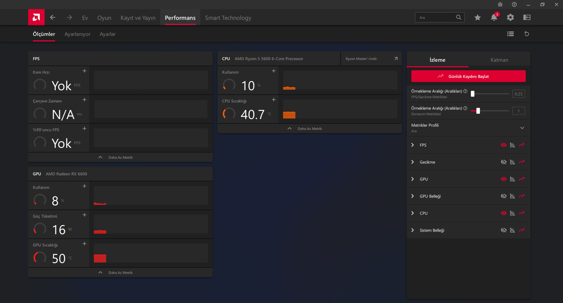Open the Ayarlanıyor sub-tab

tap(77, 34)
